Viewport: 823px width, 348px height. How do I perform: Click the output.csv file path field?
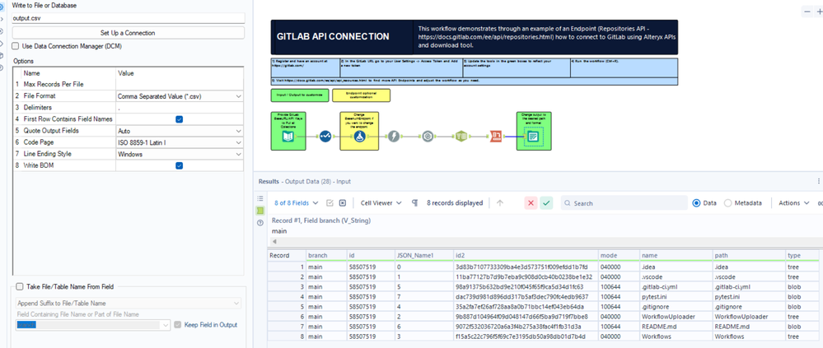128,17
